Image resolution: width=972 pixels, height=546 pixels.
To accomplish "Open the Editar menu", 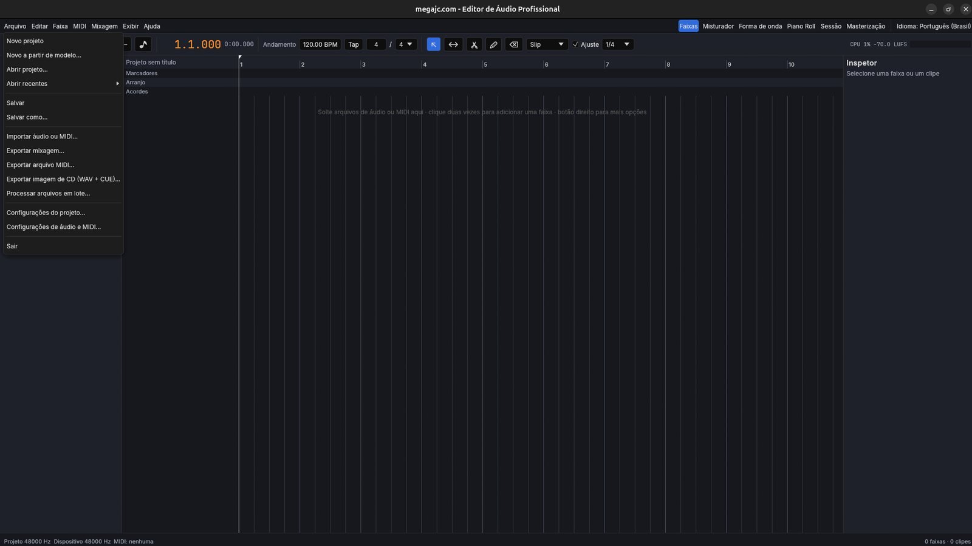I will pyautogui.click(x=39, y=26).
